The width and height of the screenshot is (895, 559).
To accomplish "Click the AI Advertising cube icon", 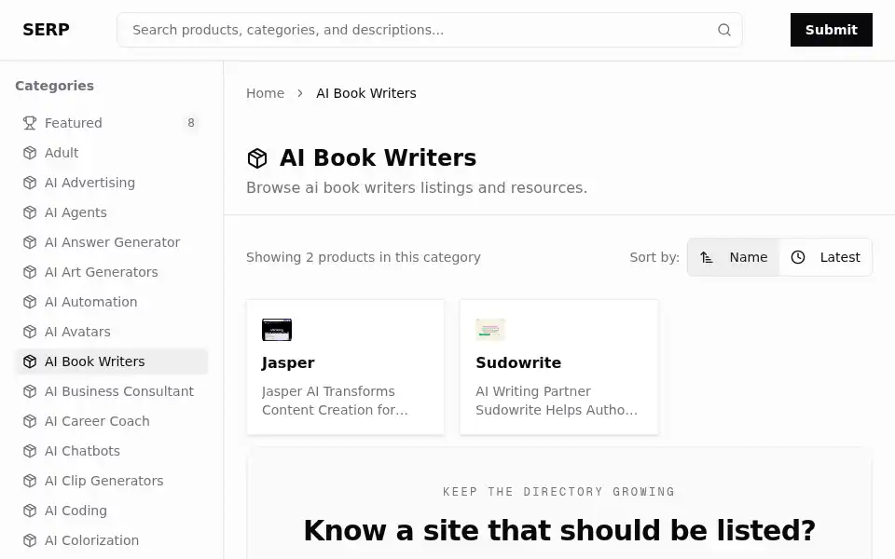I will pyautogui.click(x=30, y=183).
